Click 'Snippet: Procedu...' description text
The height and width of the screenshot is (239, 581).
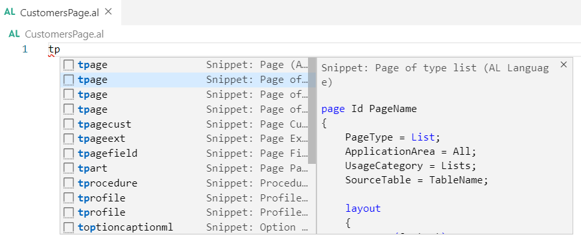pyautogui.click(x=257, y=183)
